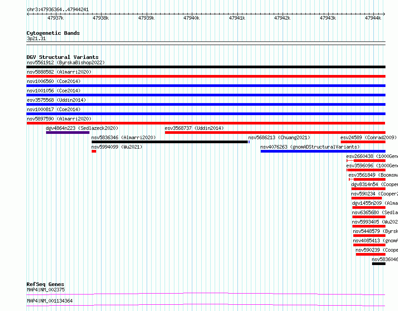Click the nsv5448579 variant label
The height and width of the screenshot is (311, 398).
(375, 231)
